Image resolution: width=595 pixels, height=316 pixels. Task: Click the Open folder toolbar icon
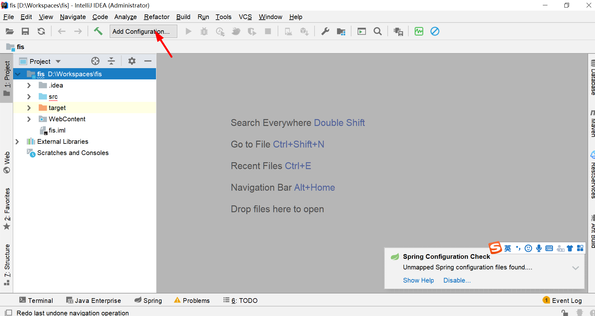point(10,31)
